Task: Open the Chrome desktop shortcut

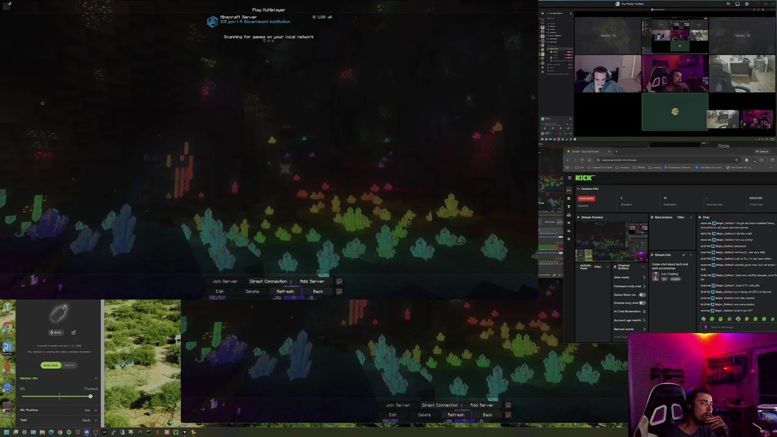Action: [7, 328]
